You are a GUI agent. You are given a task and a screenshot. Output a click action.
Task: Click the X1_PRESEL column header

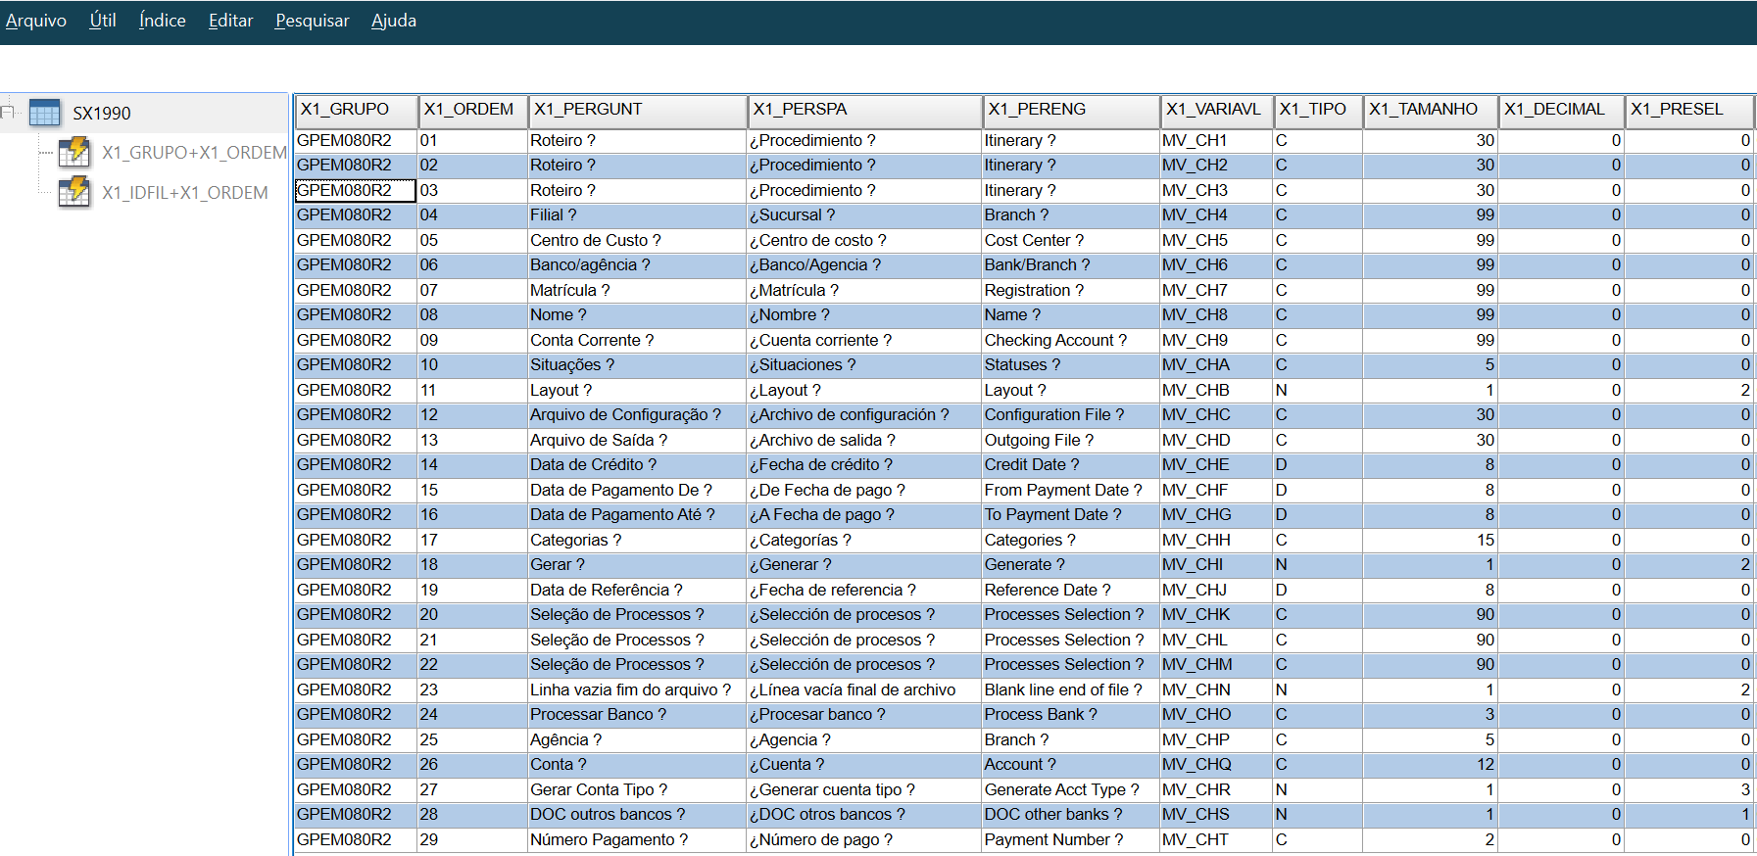(1689, 111)
